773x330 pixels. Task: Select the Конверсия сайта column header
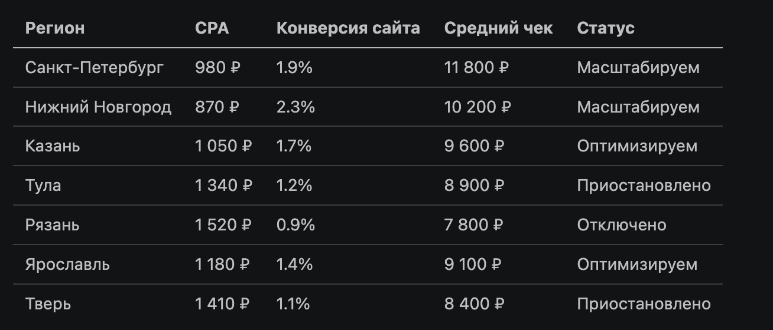click(x=348, y=28)
